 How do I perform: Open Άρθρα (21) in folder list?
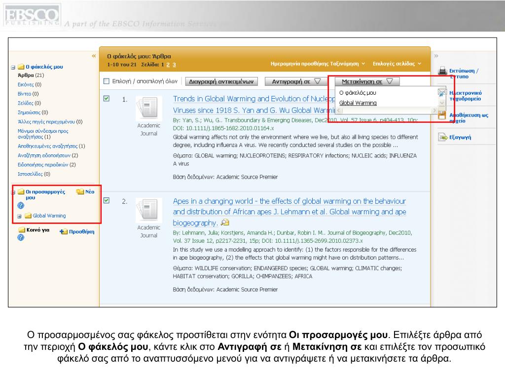pyautogui.click(x=31, y=75)
